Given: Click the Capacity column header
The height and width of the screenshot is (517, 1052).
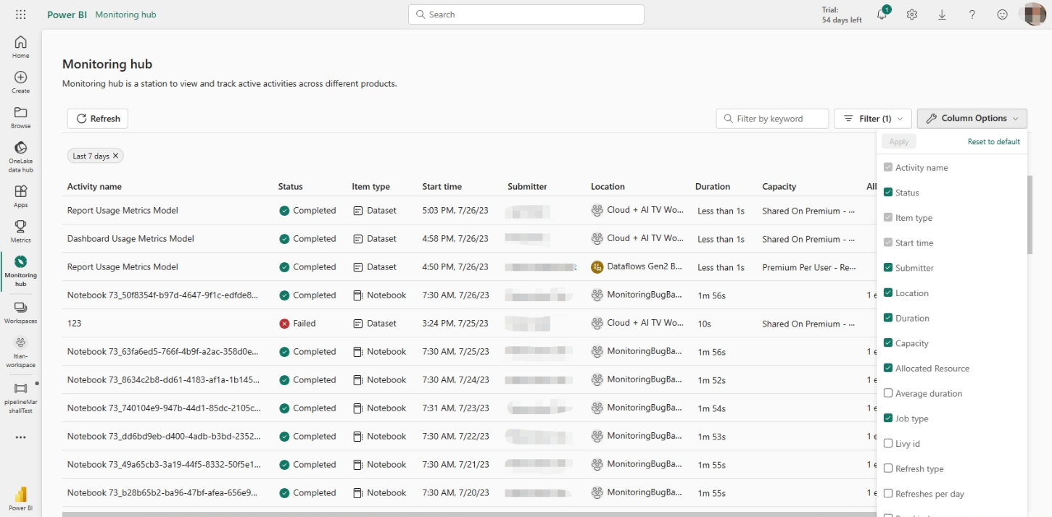Looking at the screenshot, I should point(779,187).
